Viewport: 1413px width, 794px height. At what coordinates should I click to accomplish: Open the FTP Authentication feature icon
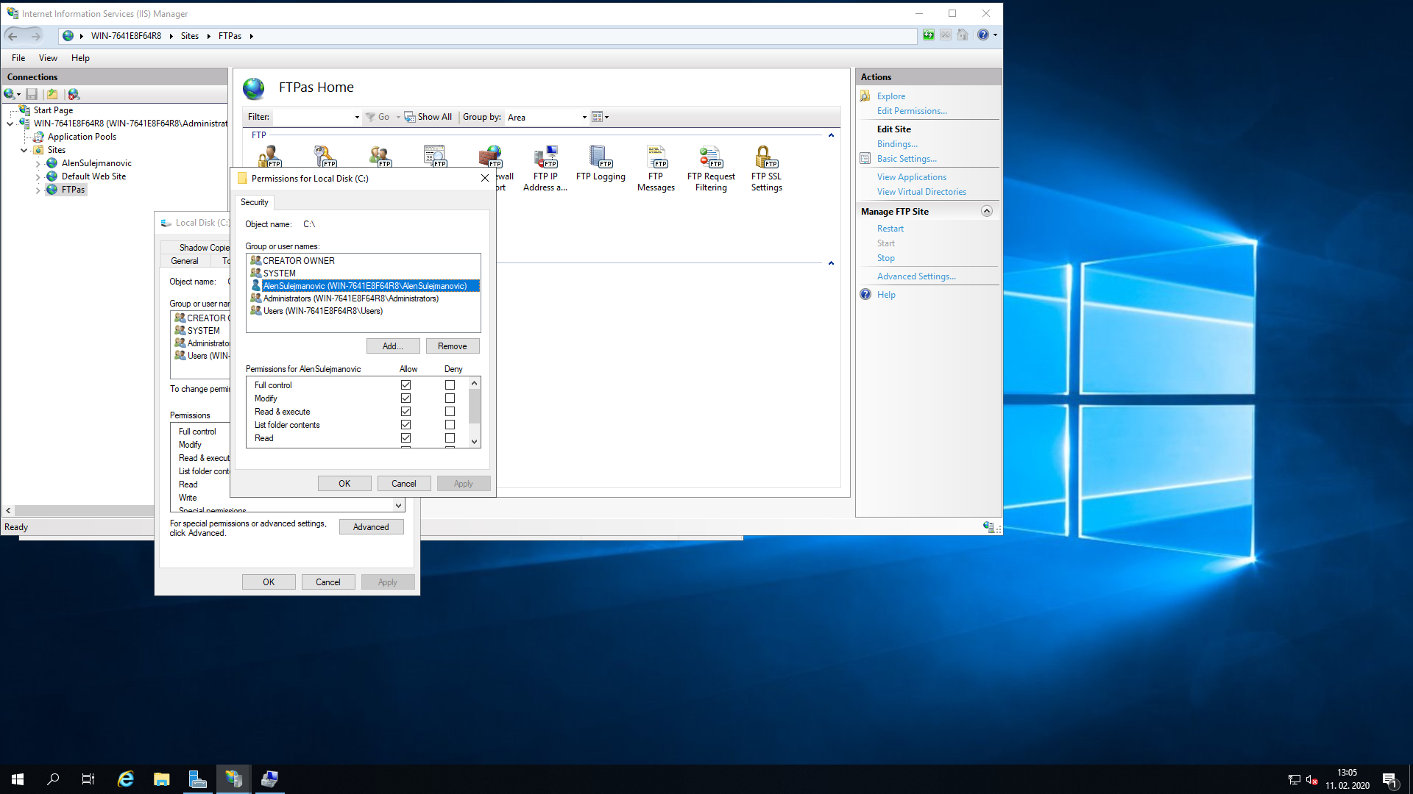(269, 156)
